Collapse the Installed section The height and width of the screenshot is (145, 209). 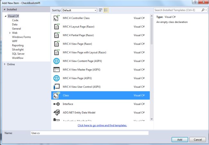tap(5, 9)
